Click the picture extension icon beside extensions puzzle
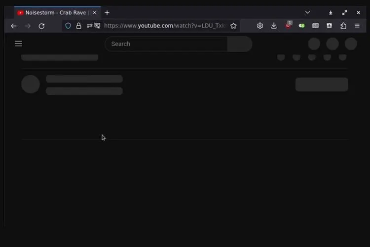This screenshot has height=247, width=370. [x=329, y=26]
